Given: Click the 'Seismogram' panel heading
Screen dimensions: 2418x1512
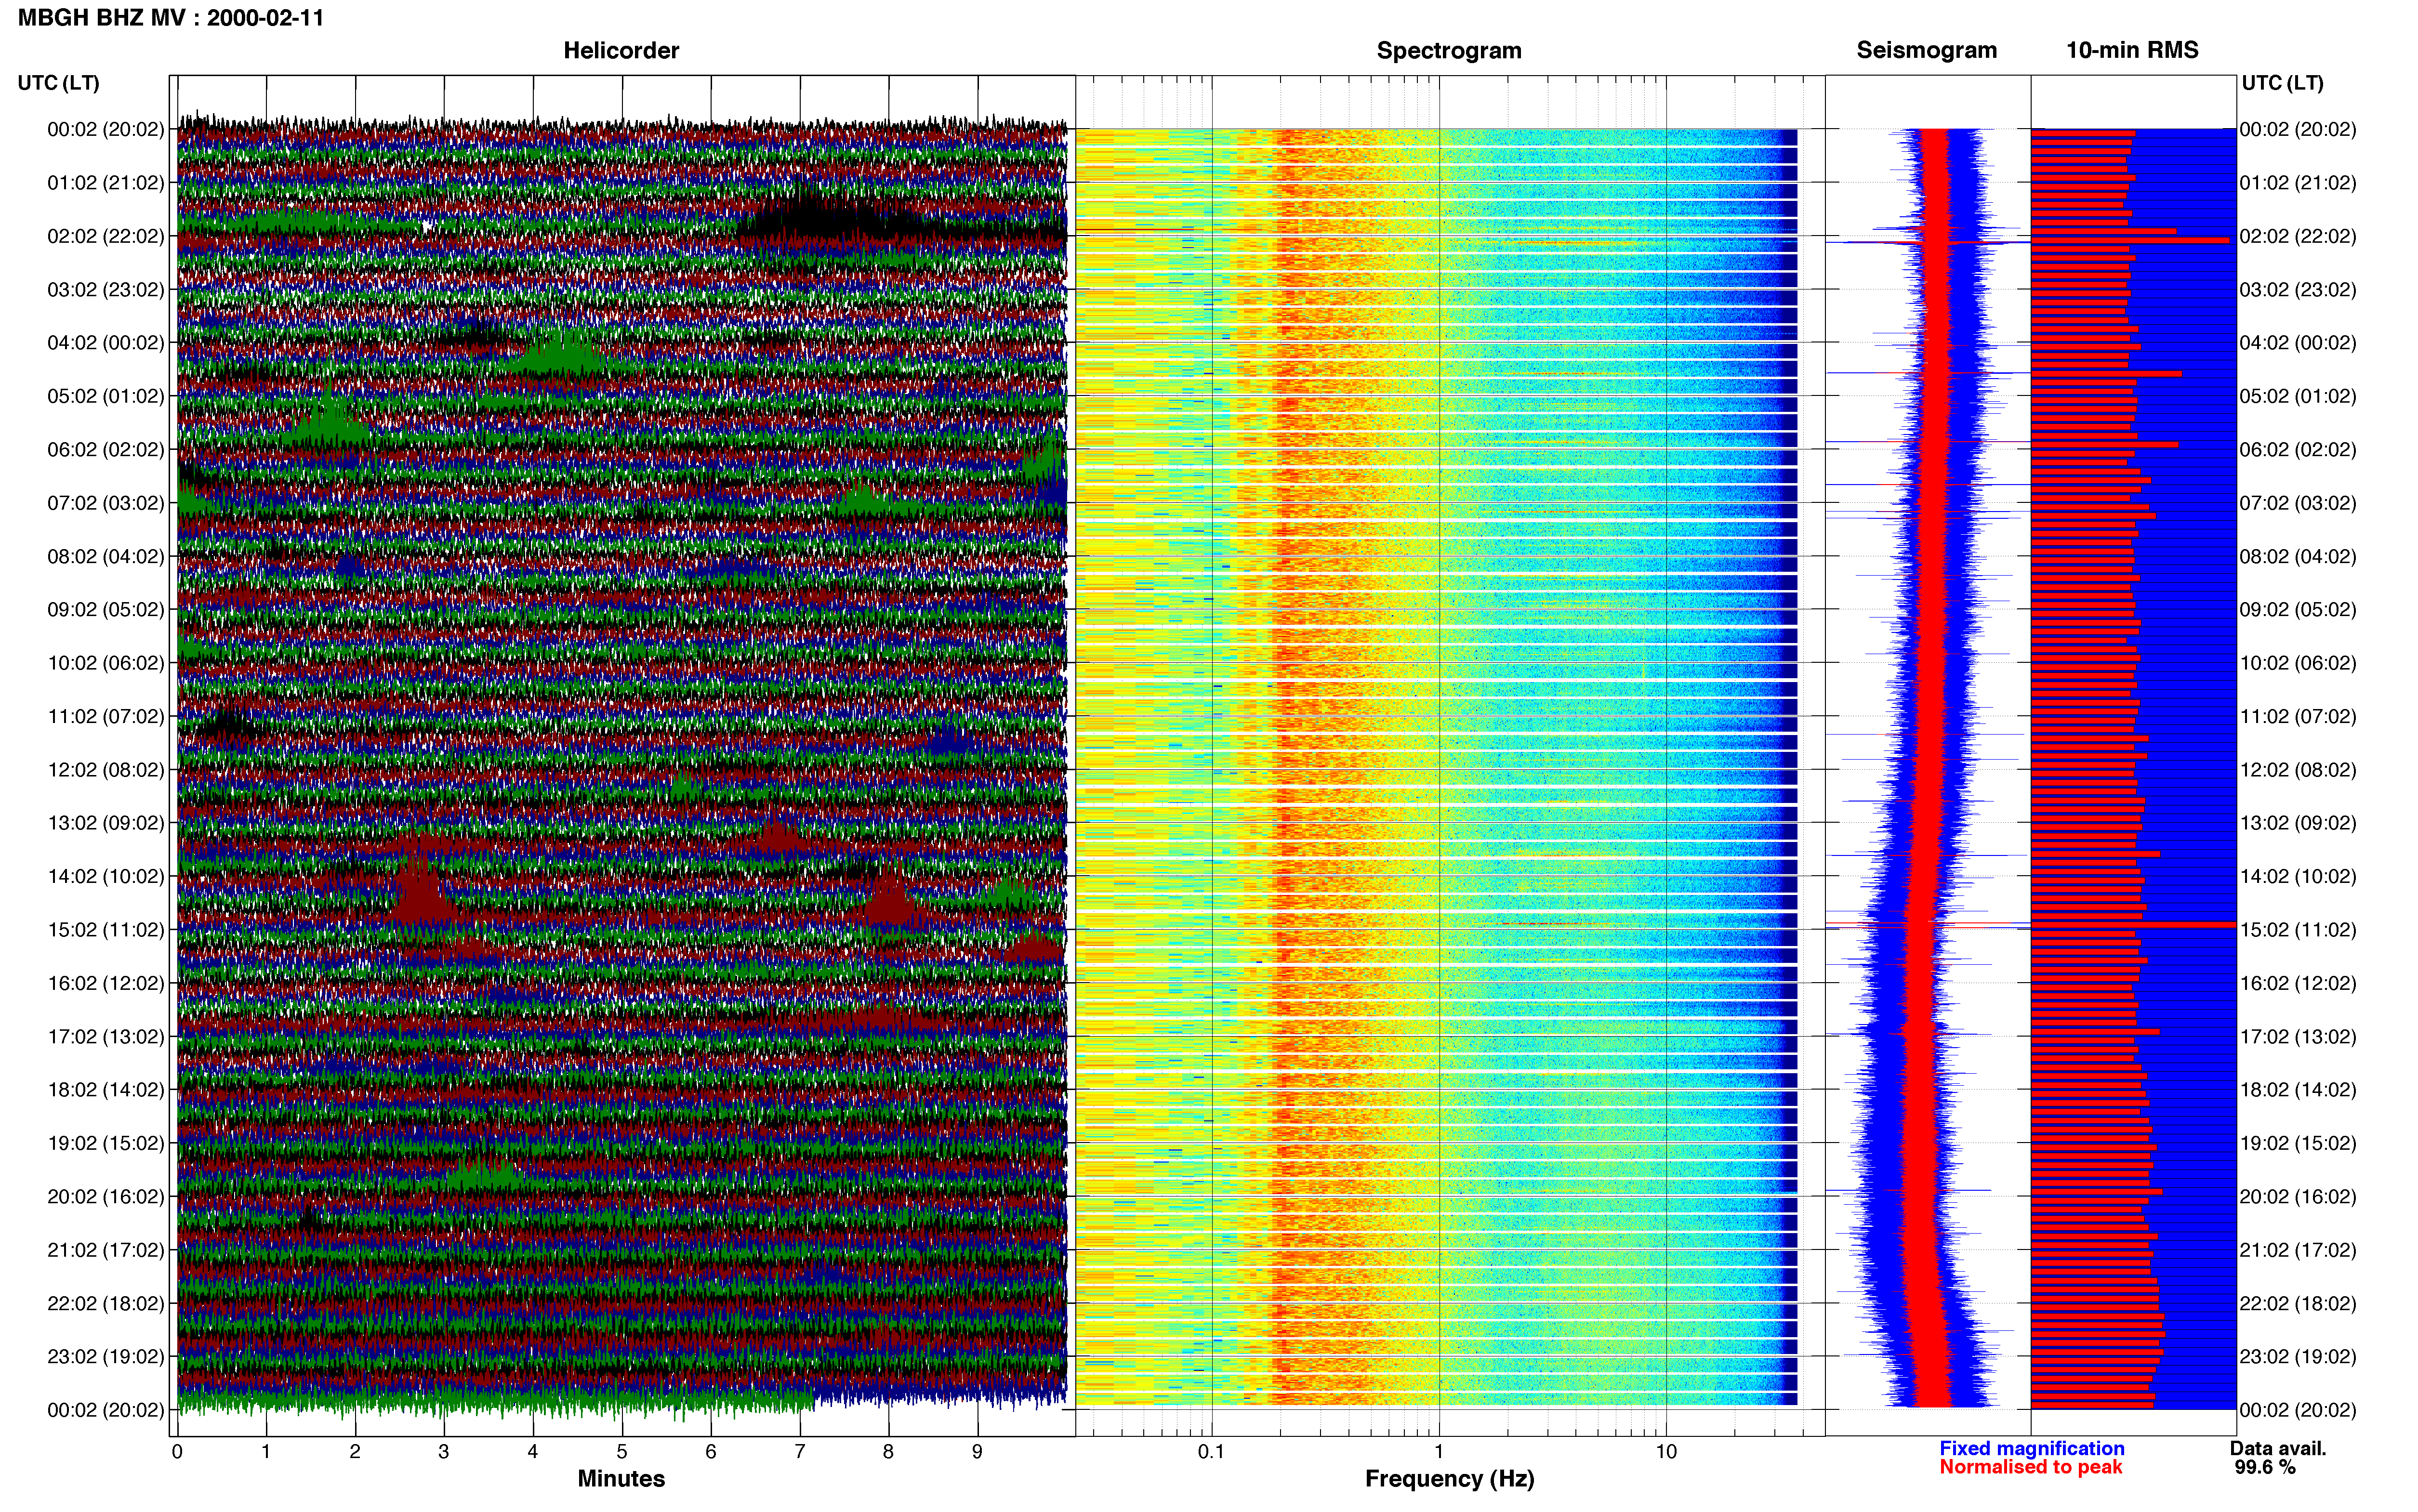Looking at the screenshot, I should tap(1927, 51).
